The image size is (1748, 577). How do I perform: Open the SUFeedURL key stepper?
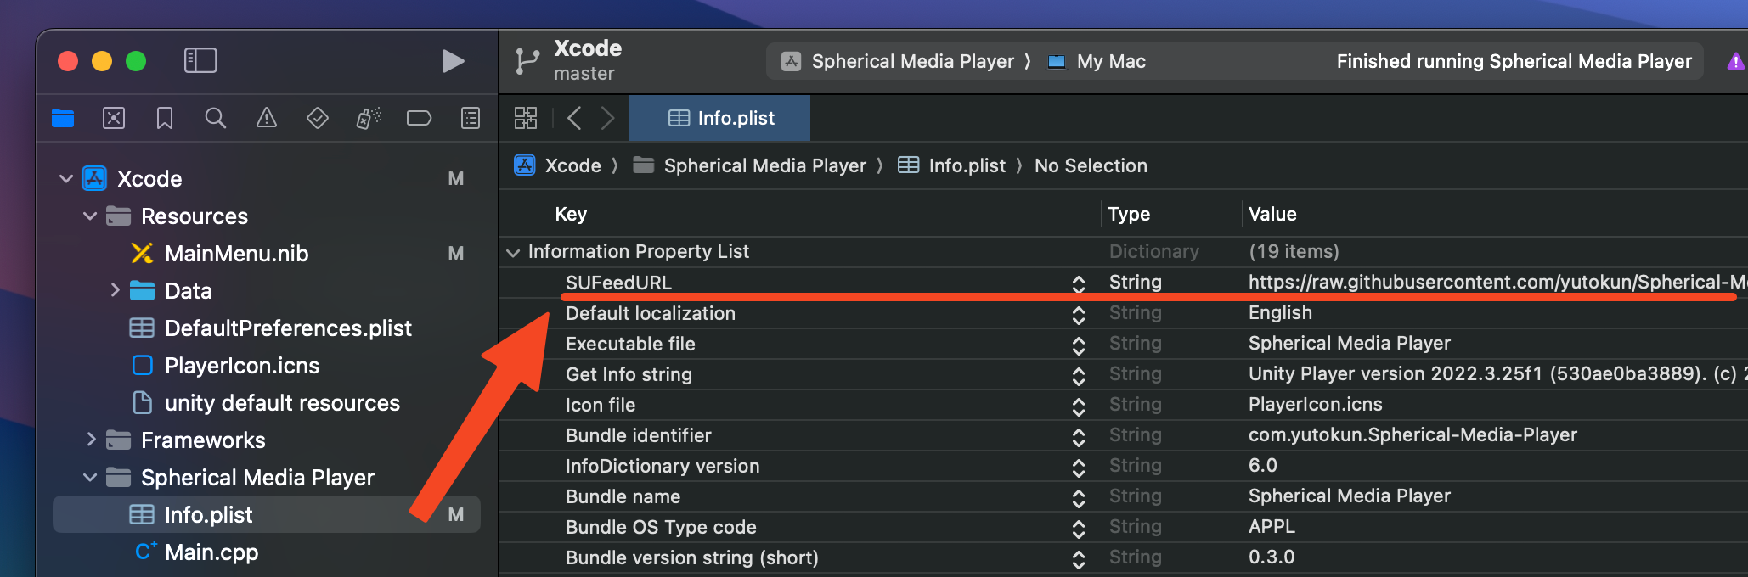tap(1078, 283)
